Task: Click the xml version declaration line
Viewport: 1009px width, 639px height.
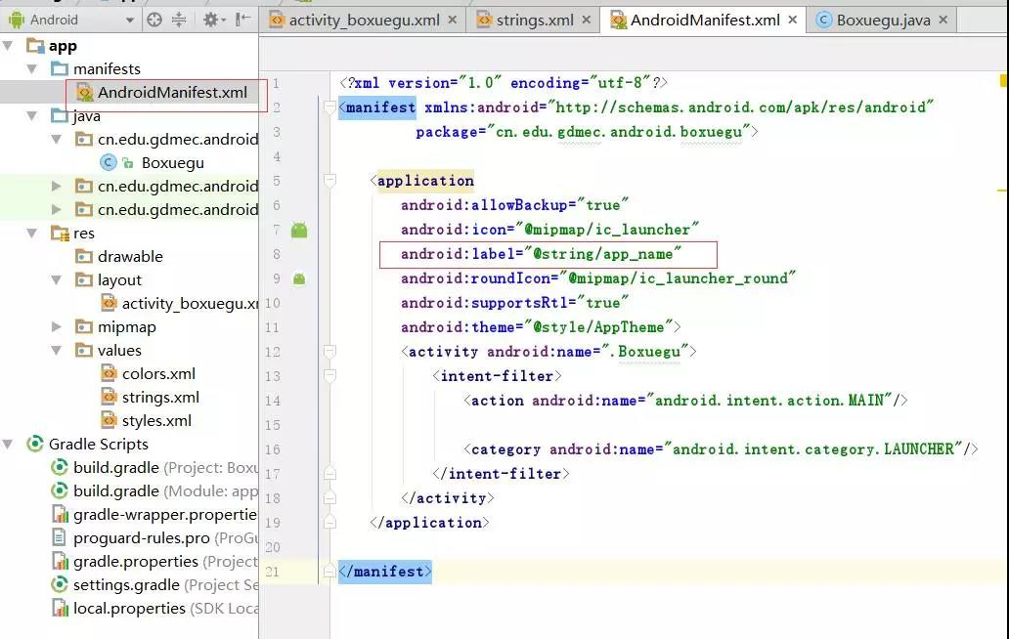Action: (504, 83)
